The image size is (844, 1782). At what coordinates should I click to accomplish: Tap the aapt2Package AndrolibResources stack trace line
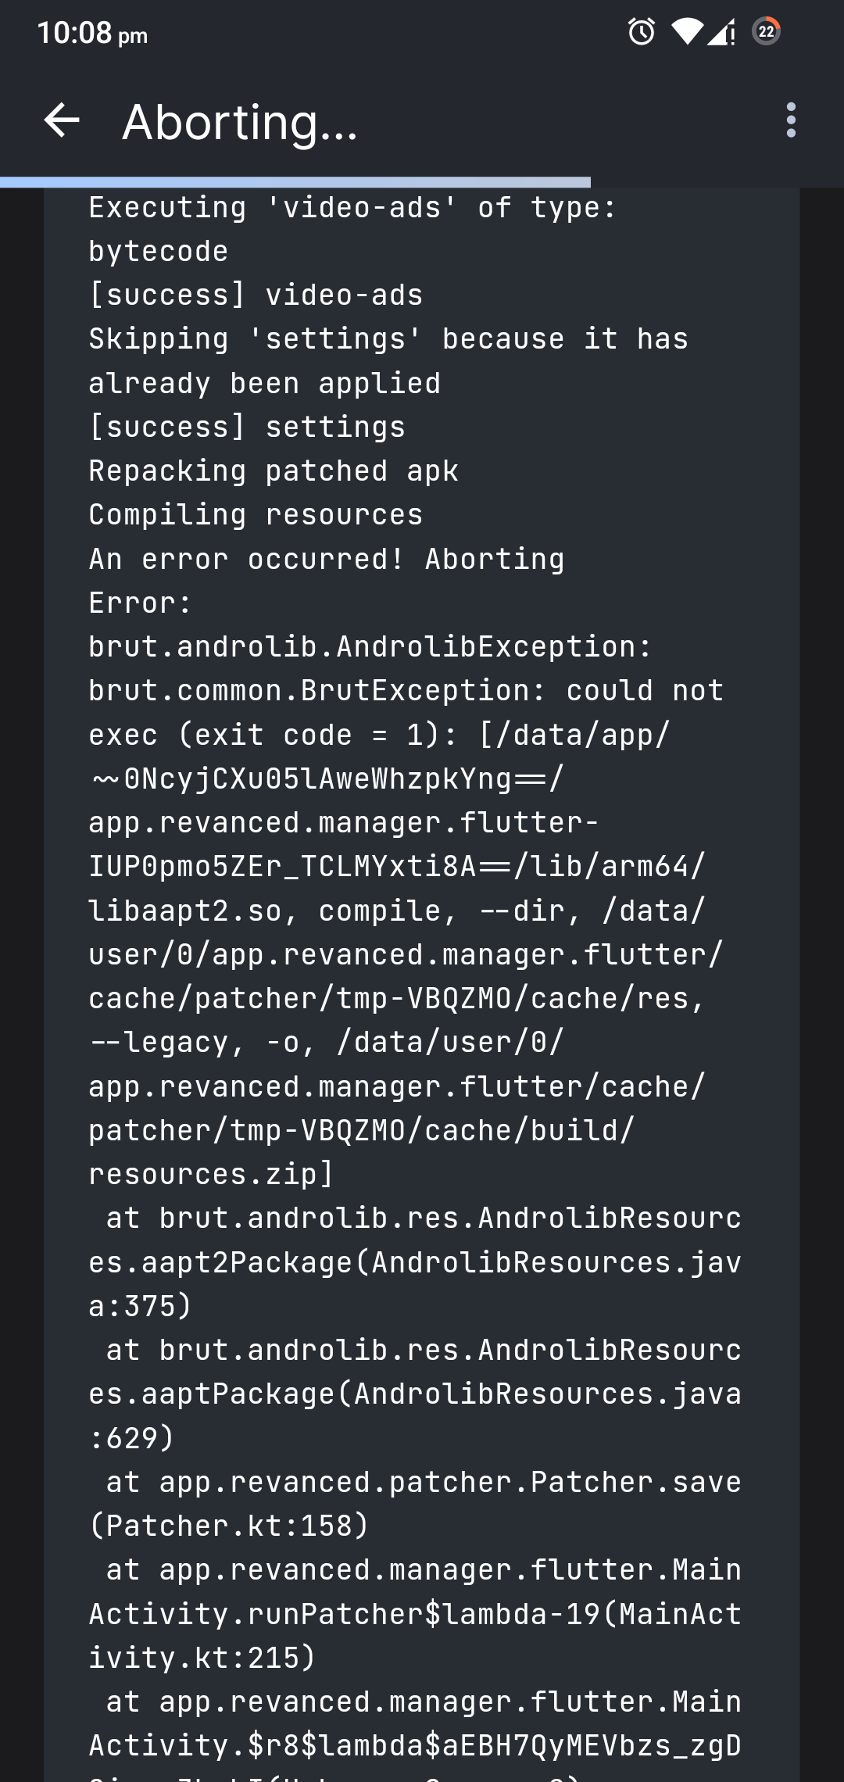413,1262
